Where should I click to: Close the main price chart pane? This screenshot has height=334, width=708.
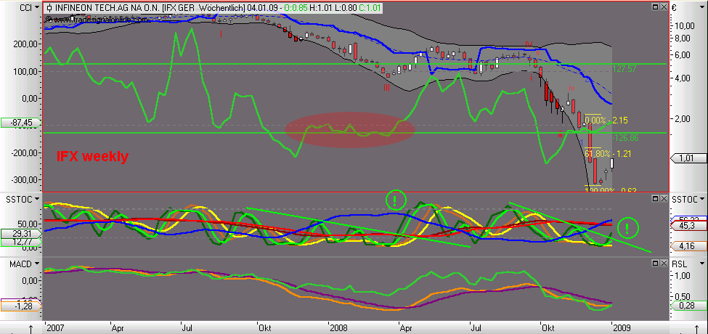pyautogui.click(x=663, y=7)
